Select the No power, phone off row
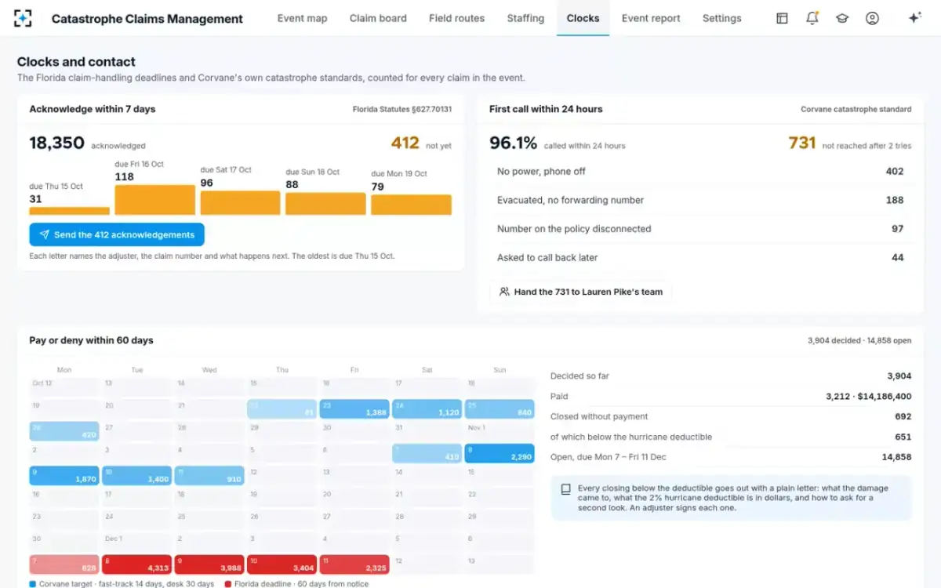 [x=700, y=171]
